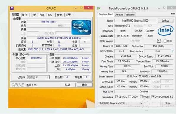Click the Shaders value 24 Unified

[126, 56]
